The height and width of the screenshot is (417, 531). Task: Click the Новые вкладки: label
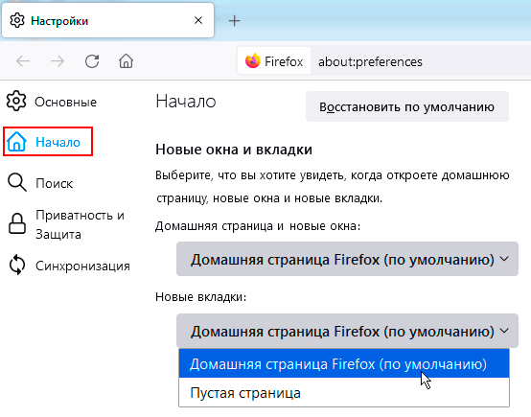pyautogui.click(x=201, y=297)
